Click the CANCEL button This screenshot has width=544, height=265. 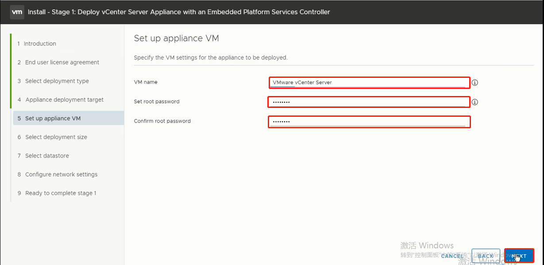[x=452, y=256]
